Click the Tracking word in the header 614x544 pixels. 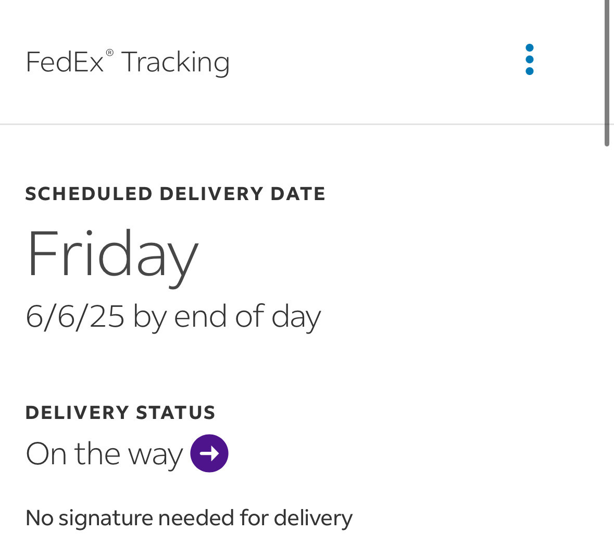coord(175,63)
